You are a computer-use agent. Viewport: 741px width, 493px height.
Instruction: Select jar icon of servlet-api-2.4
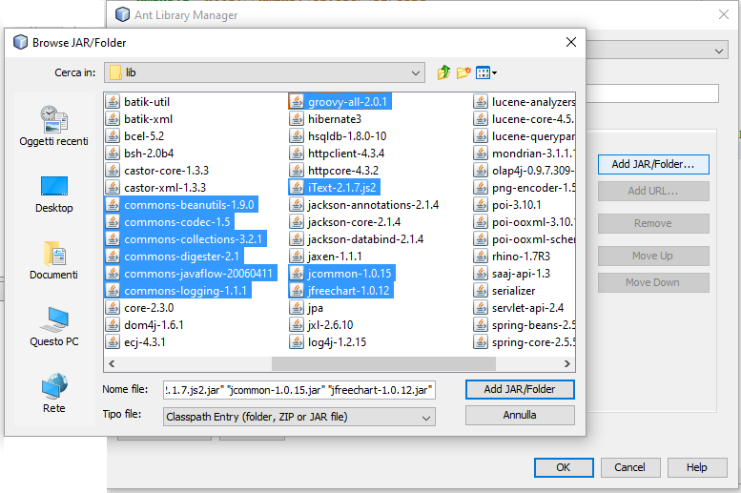[481, 308]
